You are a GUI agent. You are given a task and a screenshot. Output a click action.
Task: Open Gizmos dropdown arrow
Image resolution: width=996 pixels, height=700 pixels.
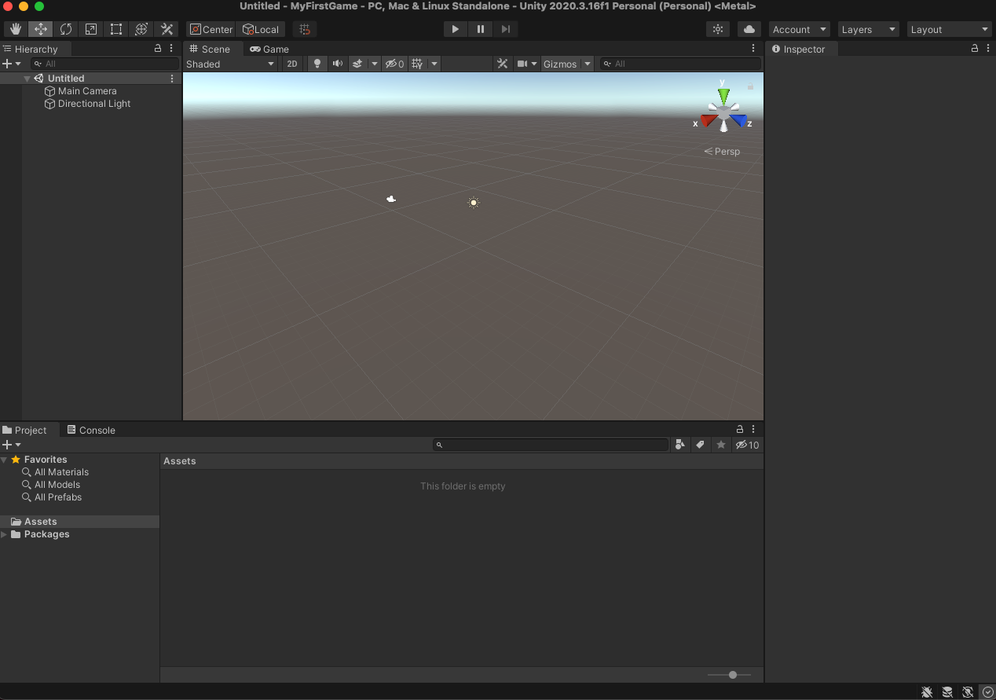(x=588, y=64)
